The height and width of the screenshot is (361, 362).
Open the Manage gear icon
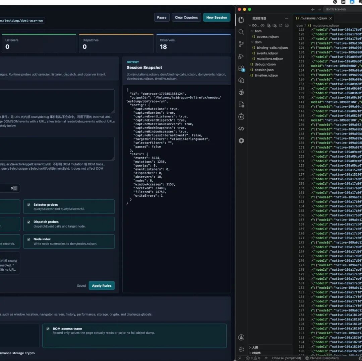pyautogui.click(x=241, y=350)
